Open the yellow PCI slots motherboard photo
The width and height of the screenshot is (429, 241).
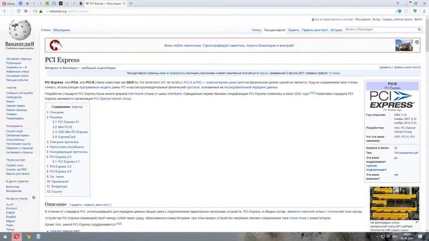[394, 204]
